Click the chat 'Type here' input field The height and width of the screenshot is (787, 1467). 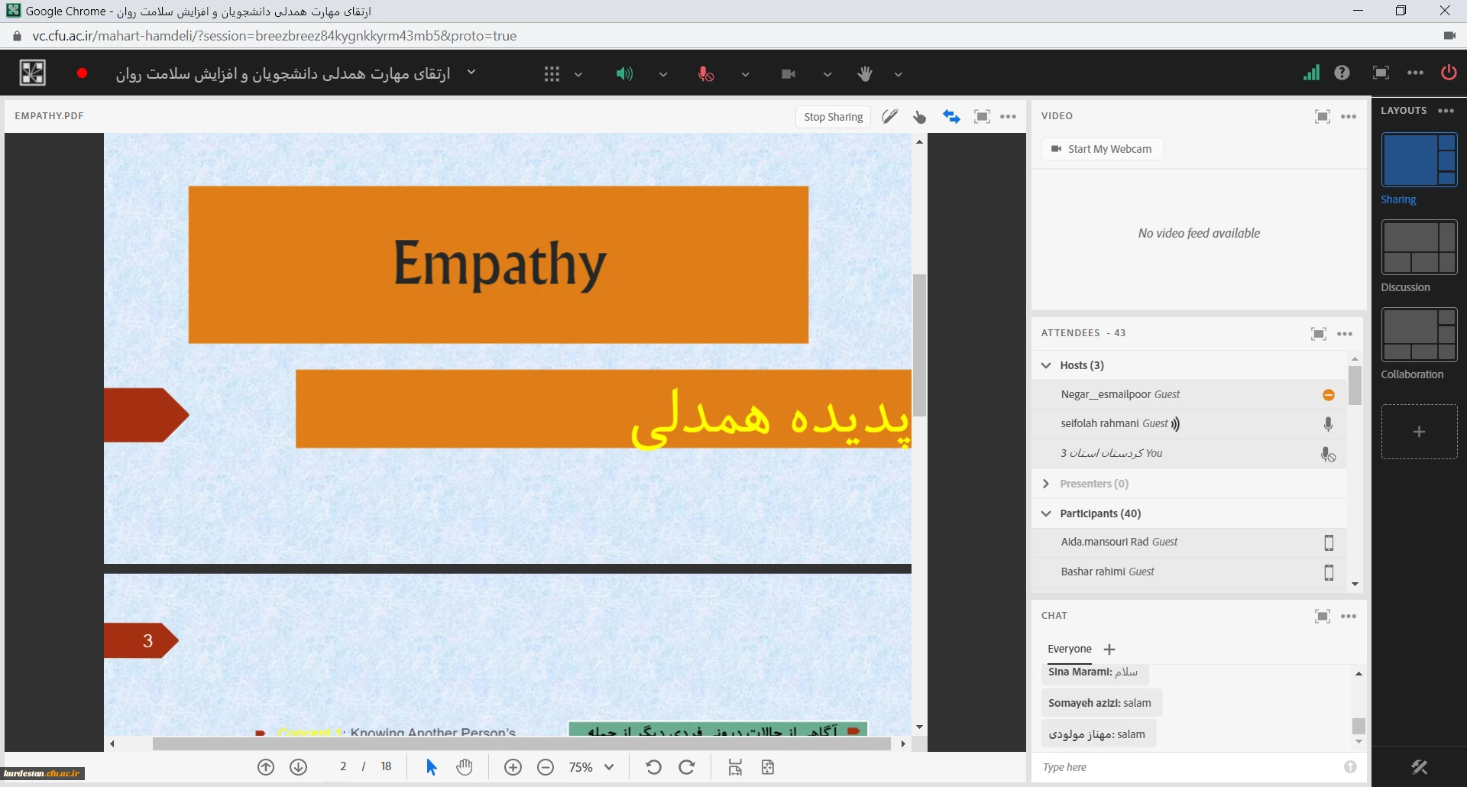point(1188,767)
